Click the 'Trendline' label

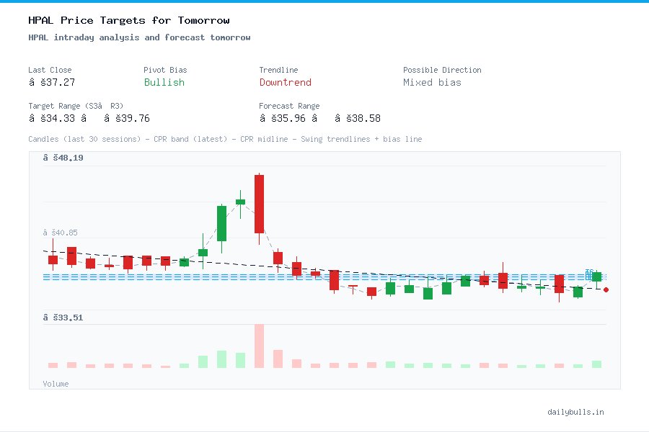click(278, 70)
